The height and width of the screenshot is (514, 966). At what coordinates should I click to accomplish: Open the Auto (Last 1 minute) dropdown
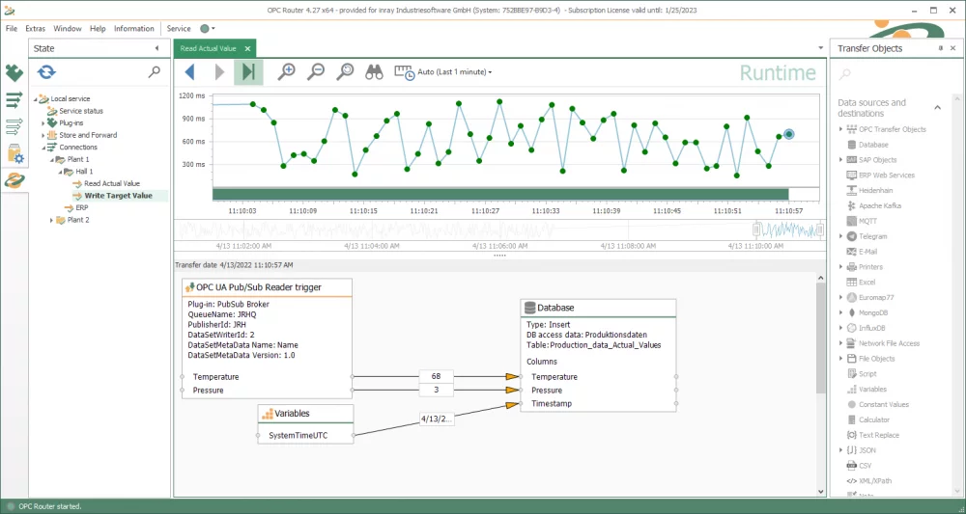click(455, 72)
